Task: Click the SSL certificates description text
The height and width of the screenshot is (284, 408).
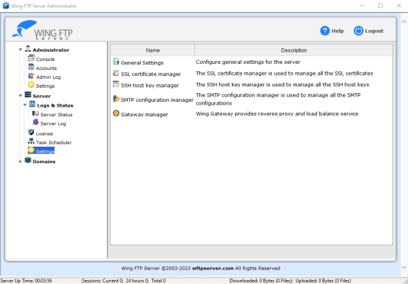Action: (284, 73)
